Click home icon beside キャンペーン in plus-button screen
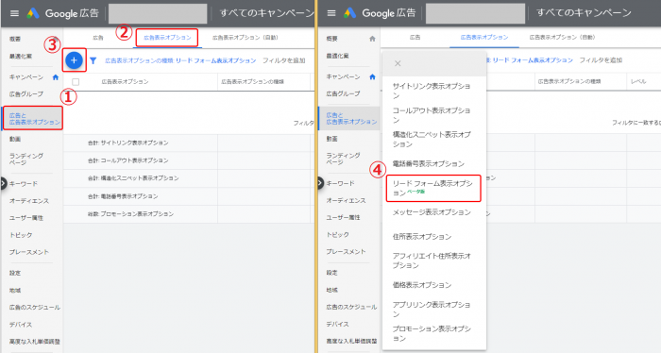This screenshot has width=661, height=353. [x=55, y=77]
